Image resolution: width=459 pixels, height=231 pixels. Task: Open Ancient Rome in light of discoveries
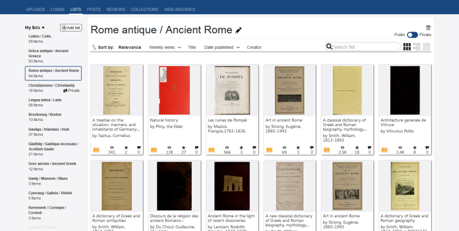click(x=231, y=218)
